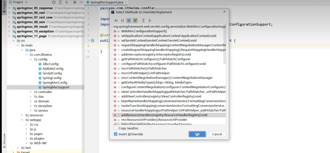The height and width of the screenshot is (153, 330).
Task: Expand the controller package folder
Action: (31, 92)
